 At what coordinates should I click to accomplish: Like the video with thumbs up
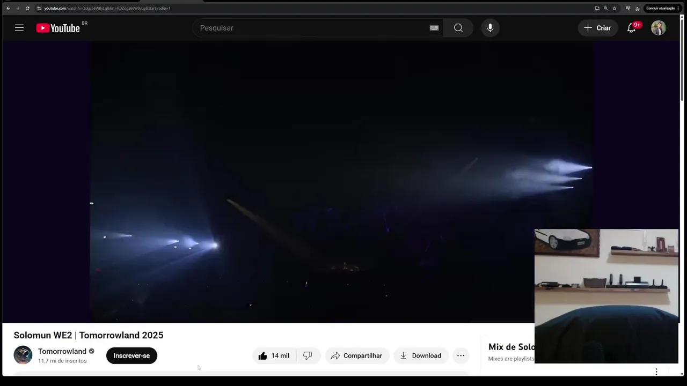[x=274, y=355]
